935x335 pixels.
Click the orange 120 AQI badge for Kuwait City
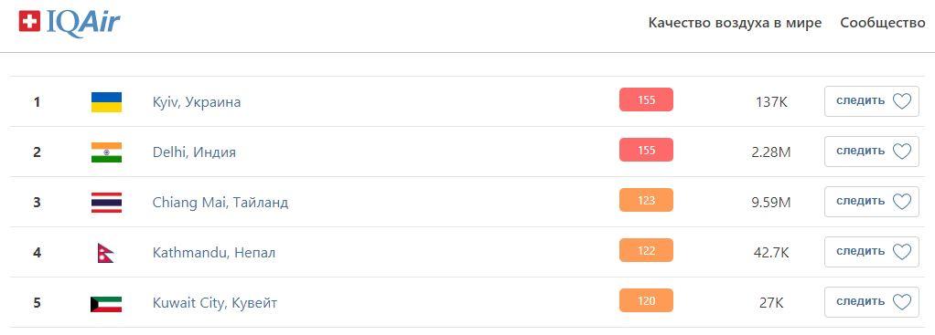click(647, 300)
